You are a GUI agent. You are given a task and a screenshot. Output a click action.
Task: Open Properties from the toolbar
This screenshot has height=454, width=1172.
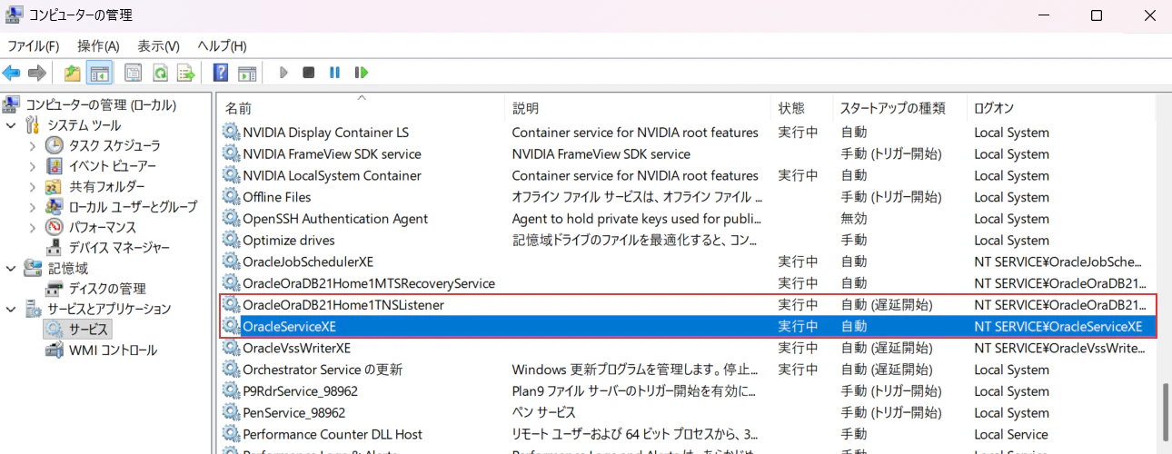(x=133, y=73)
